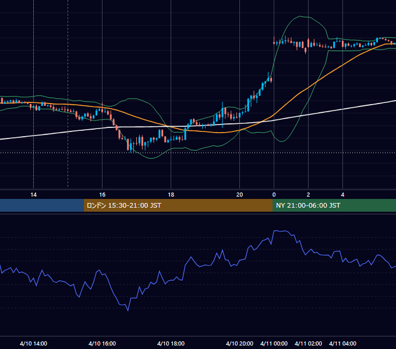
Task: Click the oscillator lowest trough after 16:00
Action: (x=128, y=310)
